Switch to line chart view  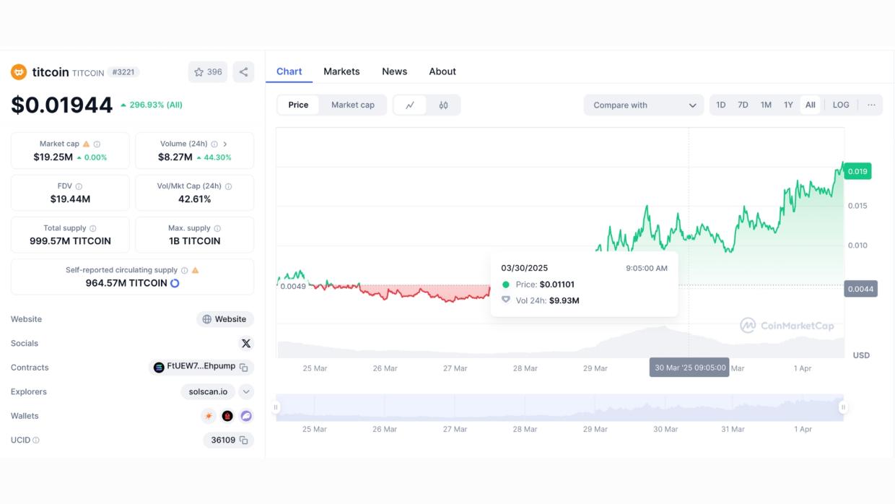410,105
